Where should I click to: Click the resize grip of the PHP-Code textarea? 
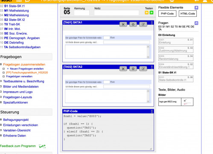coord(151,149)
